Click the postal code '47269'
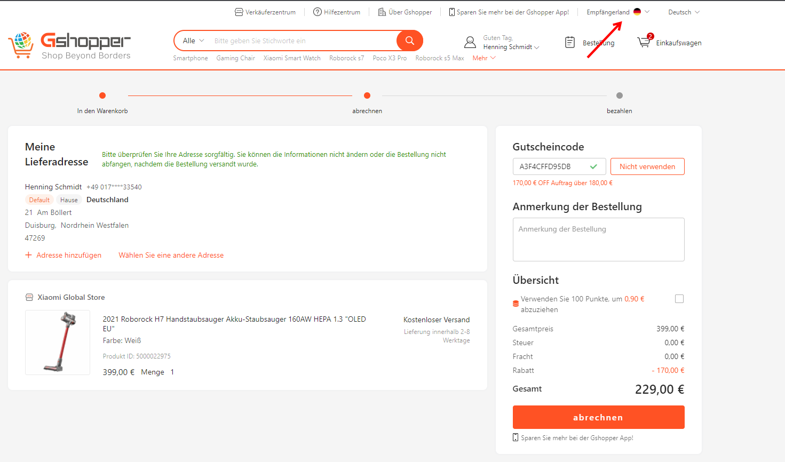This screenshot has width=785, height=462. coord(35,238)
